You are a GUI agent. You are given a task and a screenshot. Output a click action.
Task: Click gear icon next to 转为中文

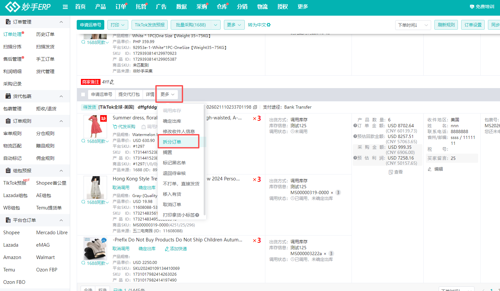click(269, 25)
